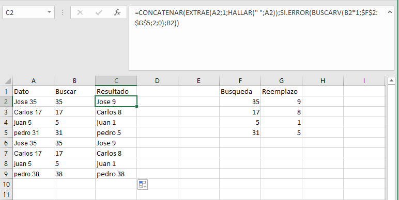The width and height of the screenshot is (399, 200).
Task: Select cell C7 containing Carlos 8
Action: click(x=116, y=153)
